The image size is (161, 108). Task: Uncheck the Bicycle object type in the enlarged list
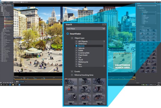[76, 46]
